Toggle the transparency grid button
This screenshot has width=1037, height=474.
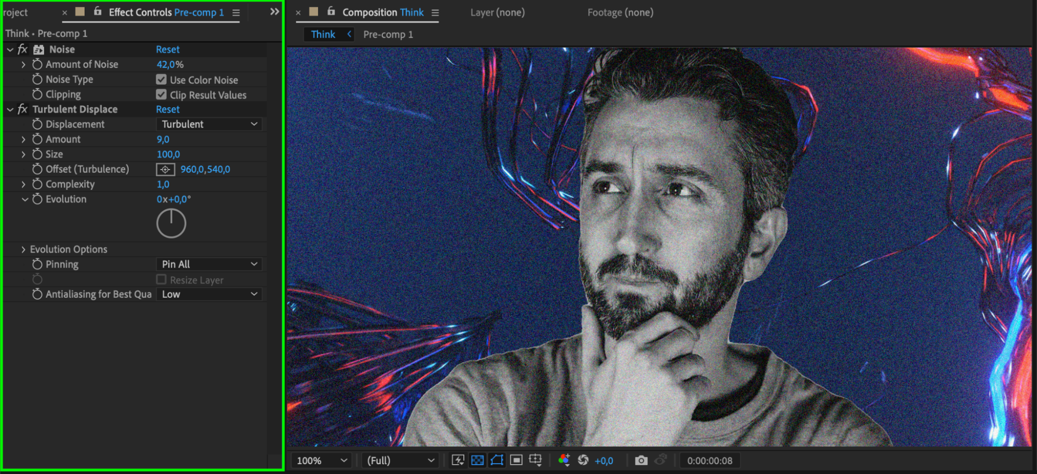pyautogui.click(x=477, y=461)
